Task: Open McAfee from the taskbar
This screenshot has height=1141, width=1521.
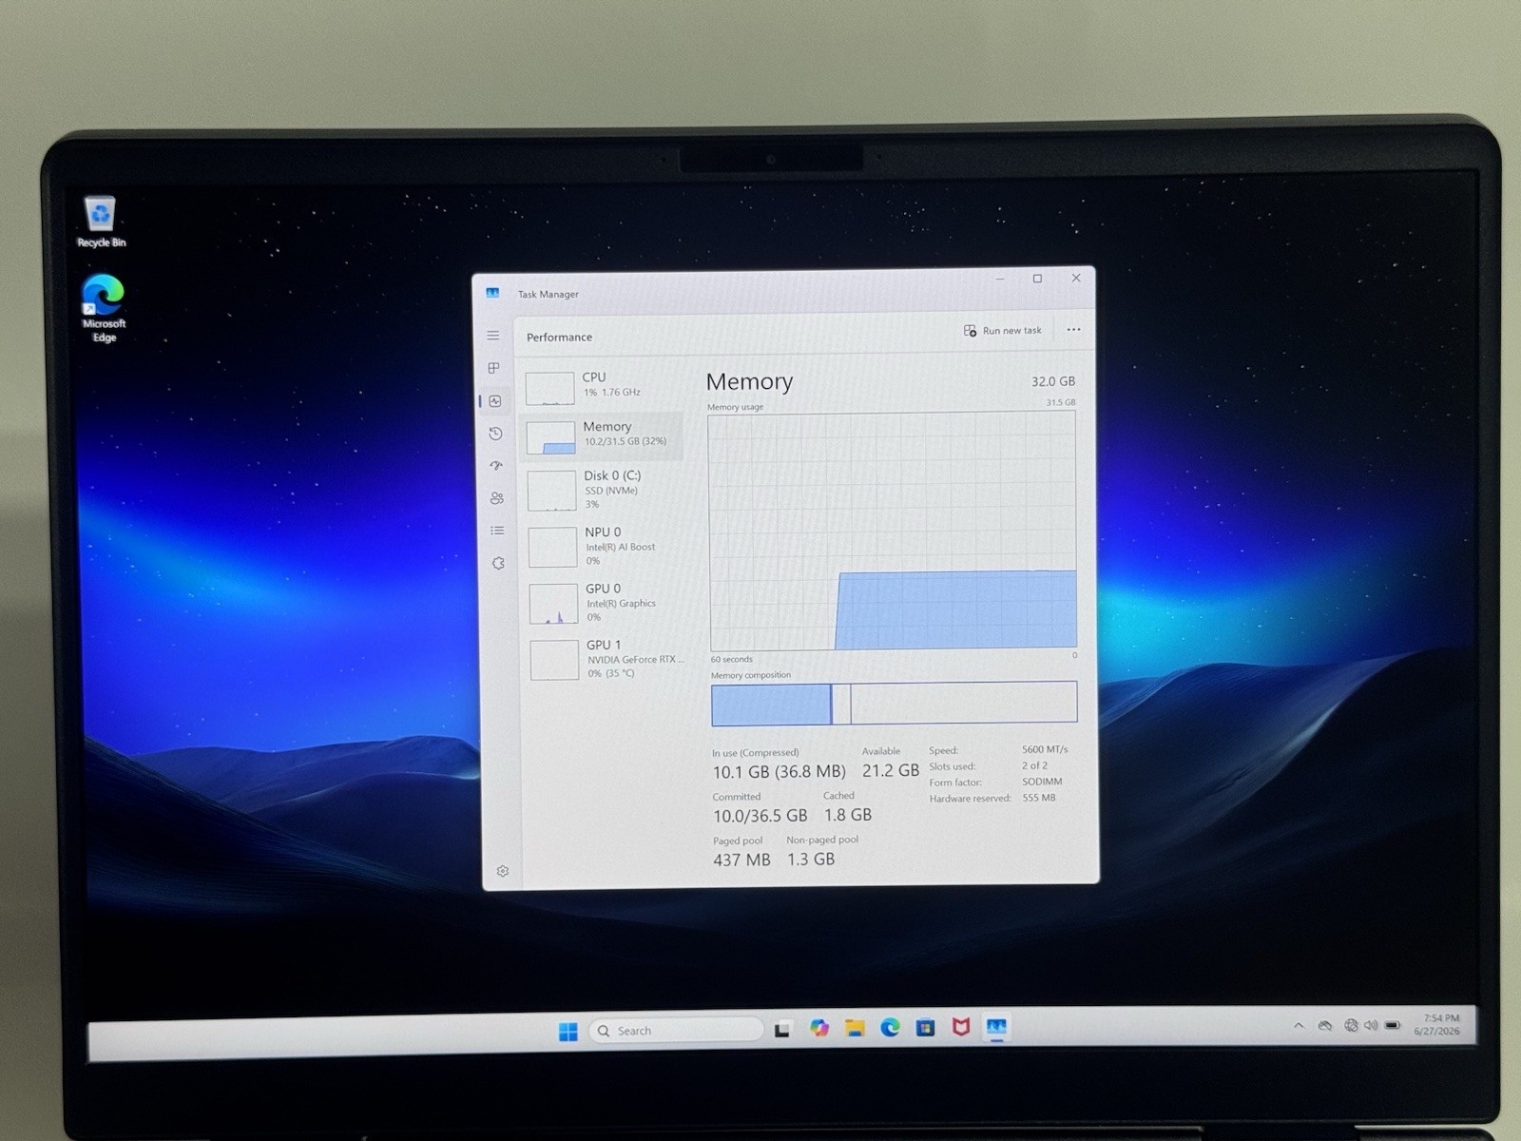Action: coord(961,1027)
